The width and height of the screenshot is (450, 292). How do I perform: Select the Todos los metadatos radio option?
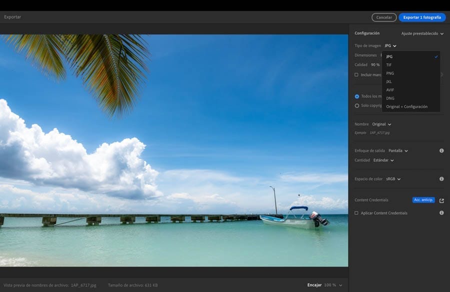point(357,96)
